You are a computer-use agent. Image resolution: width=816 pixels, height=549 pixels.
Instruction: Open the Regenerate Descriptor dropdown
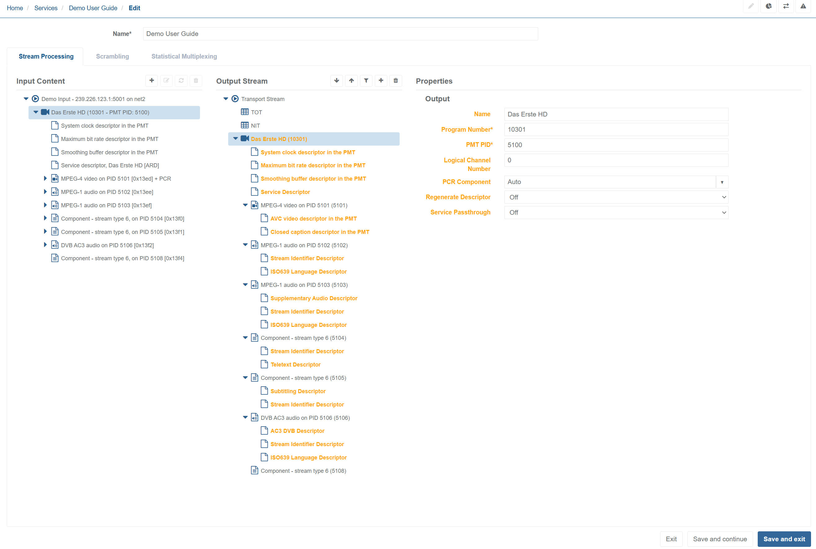616,197
